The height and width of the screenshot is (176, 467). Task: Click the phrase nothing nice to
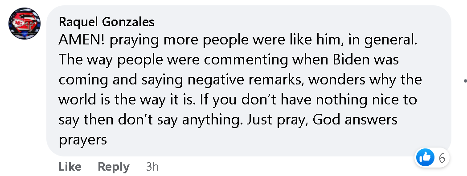click(366, 100)
